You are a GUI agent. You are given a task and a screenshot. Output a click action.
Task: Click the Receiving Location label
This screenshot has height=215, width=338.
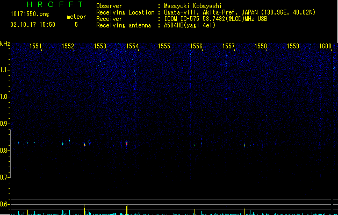pyautogui.click(x=125, y=12)
